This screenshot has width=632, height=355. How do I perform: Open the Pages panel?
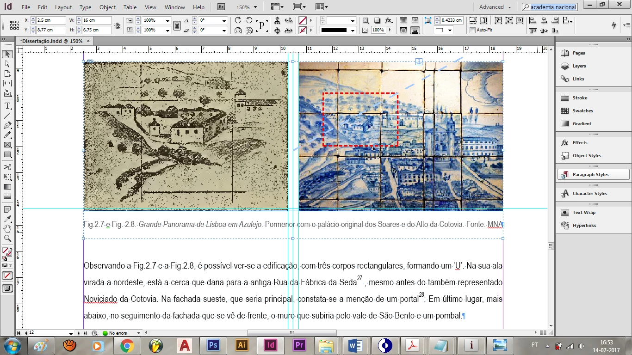coord(593,53)
